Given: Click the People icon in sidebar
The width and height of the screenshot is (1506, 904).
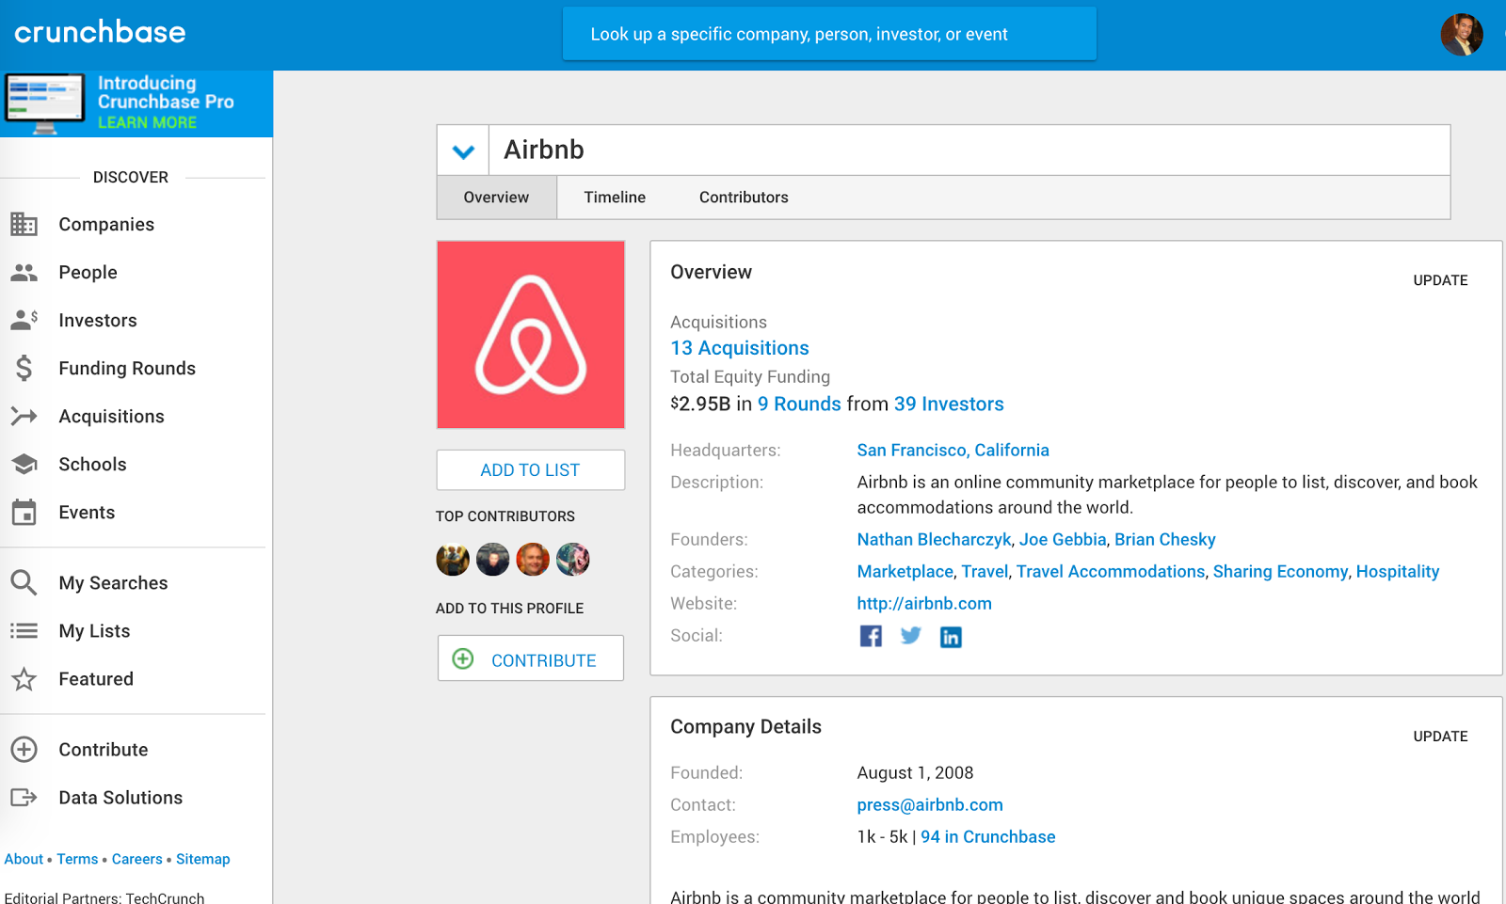Looking at the screenshot, I should [x=24, y=272].
